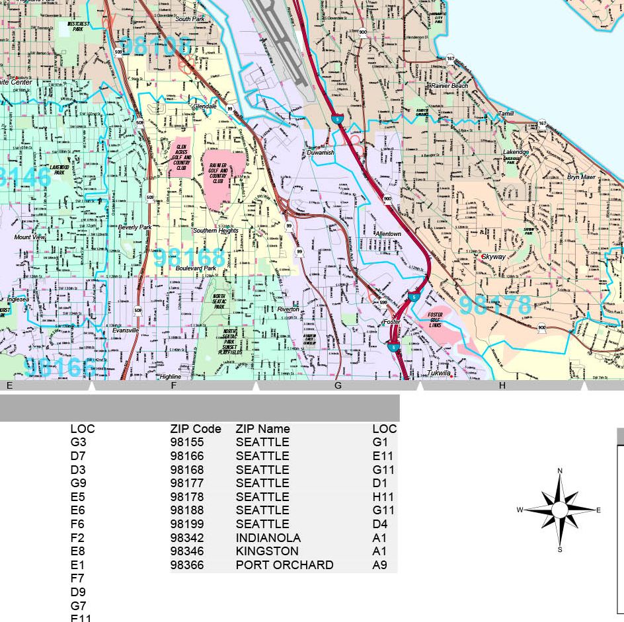Click Glen Acres Golf and Country Club
This screenshot has width=624, height=622.
click(x=182, y=157)
